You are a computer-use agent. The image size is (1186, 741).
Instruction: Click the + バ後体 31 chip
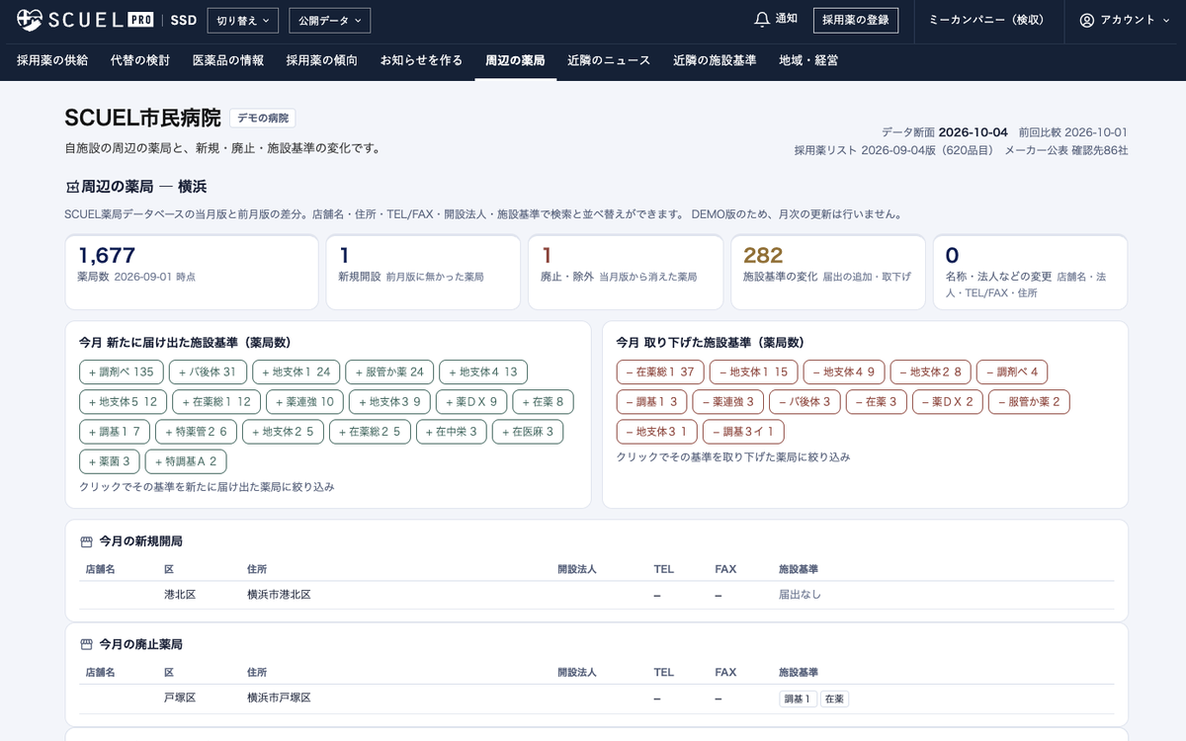point(208,372)
